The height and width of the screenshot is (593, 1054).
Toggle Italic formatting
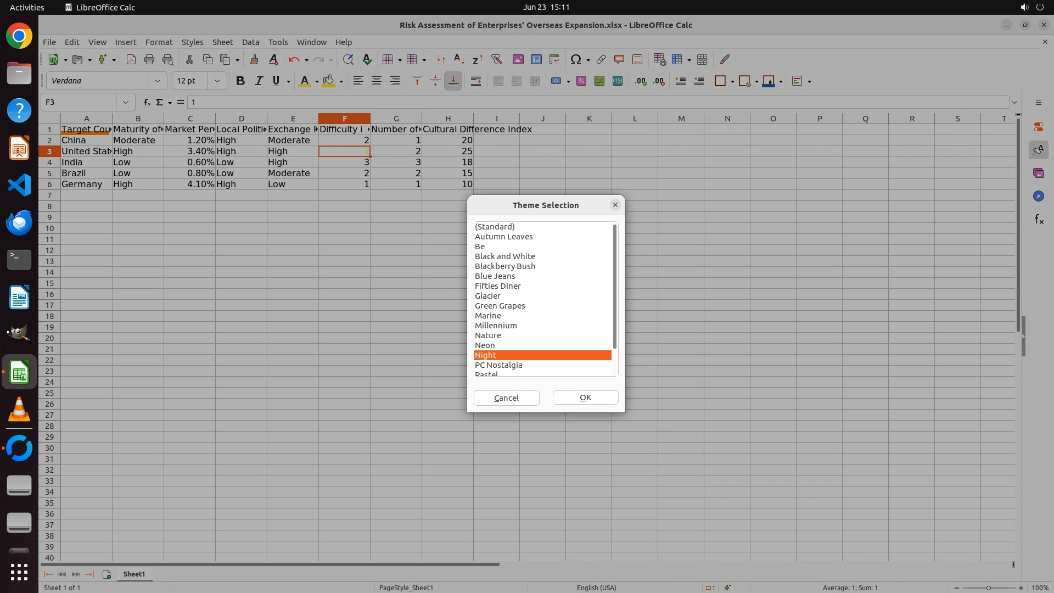coord(258,81)
